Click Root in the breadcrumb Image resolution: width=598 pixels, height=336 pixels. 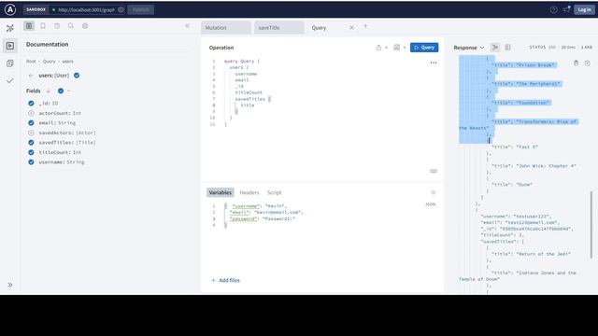coord(31,62)
